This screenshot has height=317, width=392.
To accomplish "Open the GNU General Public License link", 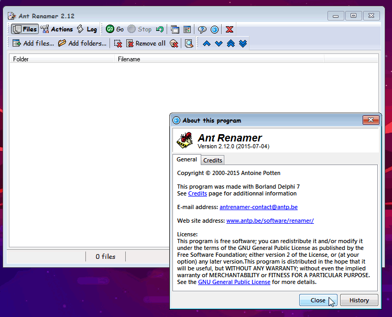I will [234, 282].
